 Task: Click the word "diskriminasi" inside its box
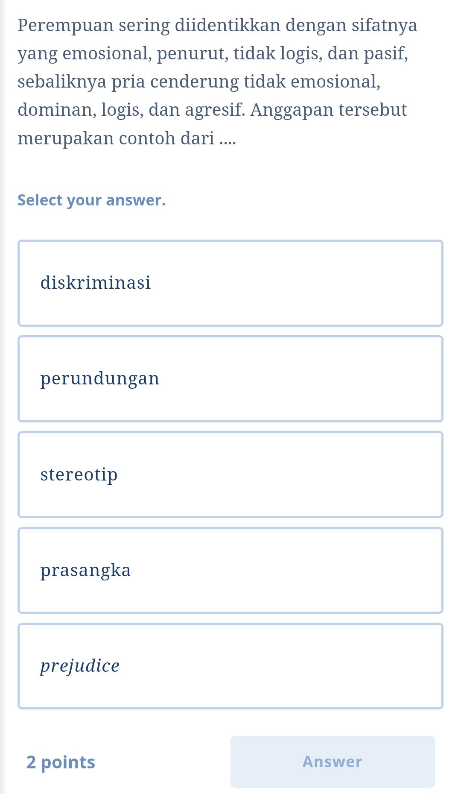[x=95, y=282]
